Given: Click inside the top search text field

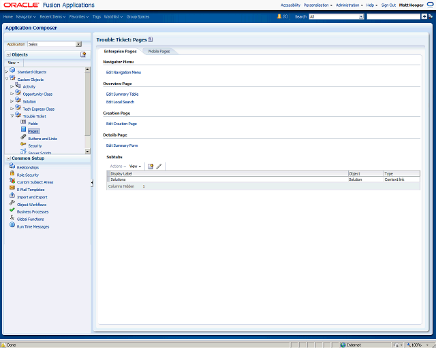Looking at the screenshot, I should [394, 16].
